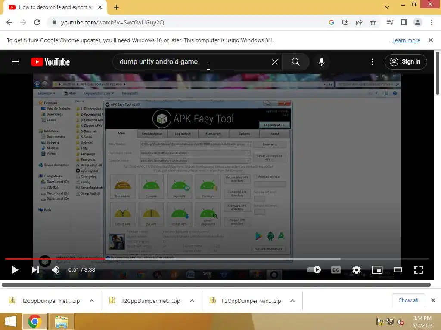
Task: Open File Explorer from taskbar
Action: [x=62, y=321]
